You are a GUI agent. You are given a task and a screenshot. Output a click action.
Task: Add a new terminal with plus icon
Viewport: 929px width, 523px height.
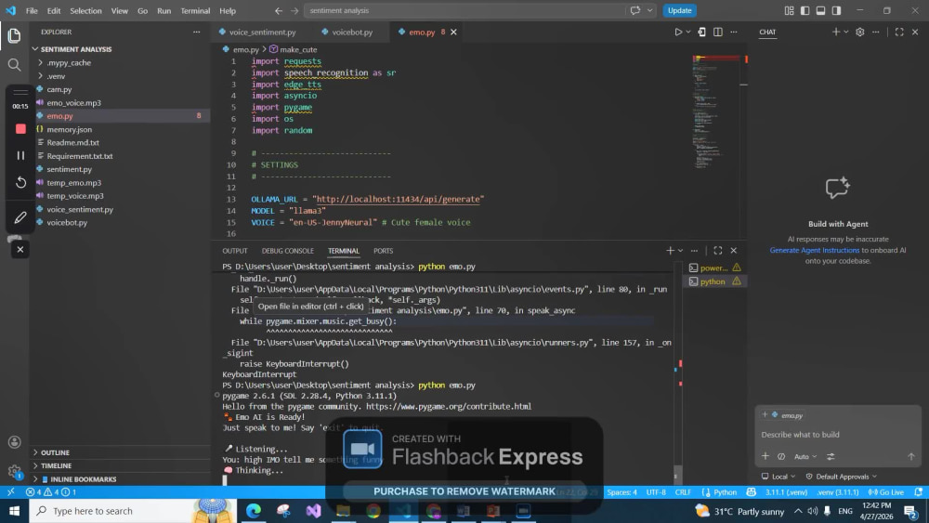670,251
